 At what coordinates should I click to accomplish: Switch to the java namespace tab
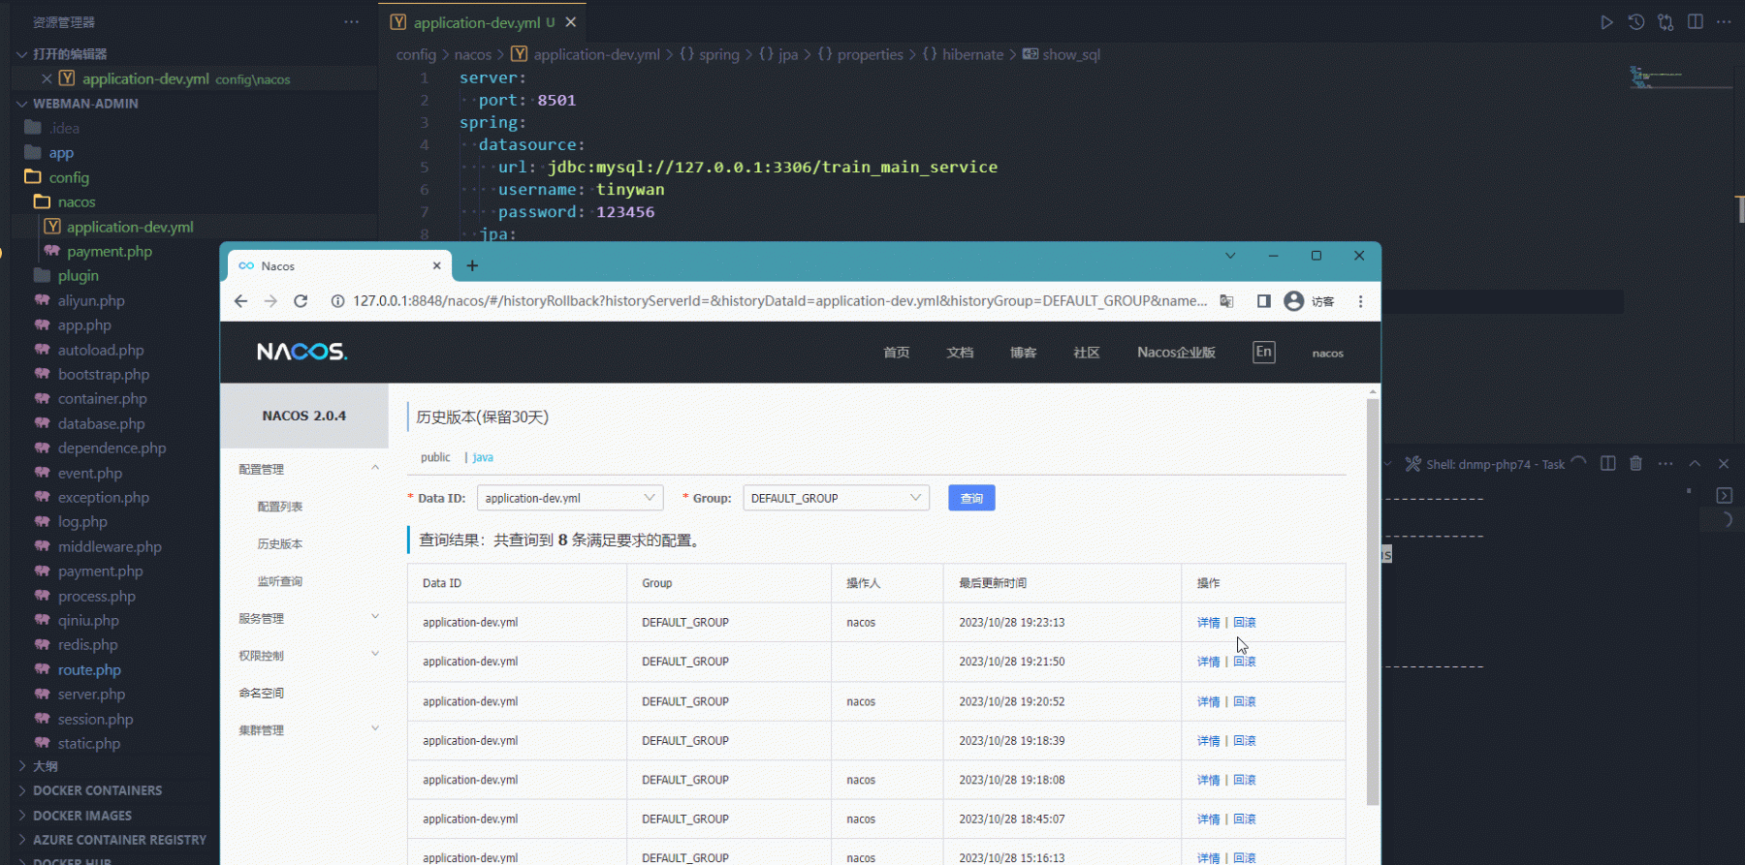483,457
